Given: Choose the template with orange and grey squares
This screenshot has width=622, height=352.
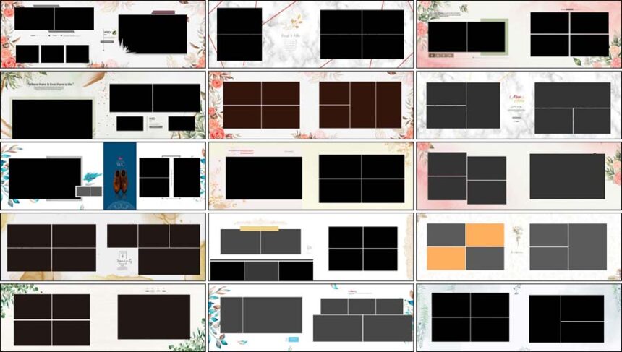Looking at the screenshot, I should [x=519, y=246].
